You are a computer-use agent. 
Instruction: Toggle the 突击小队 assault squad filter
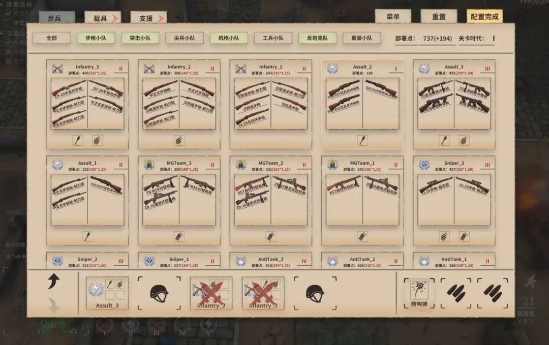[140, 38]
